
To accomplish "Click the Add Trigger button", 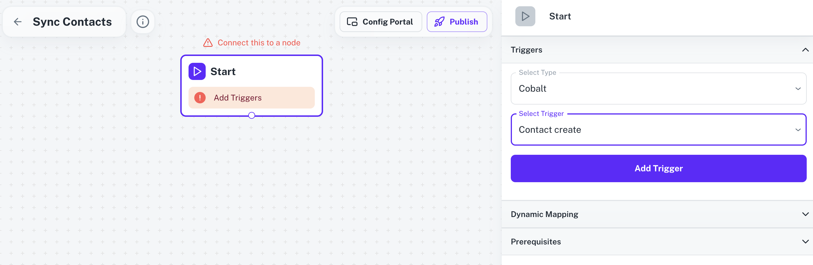I will click(x=658, y=168).
